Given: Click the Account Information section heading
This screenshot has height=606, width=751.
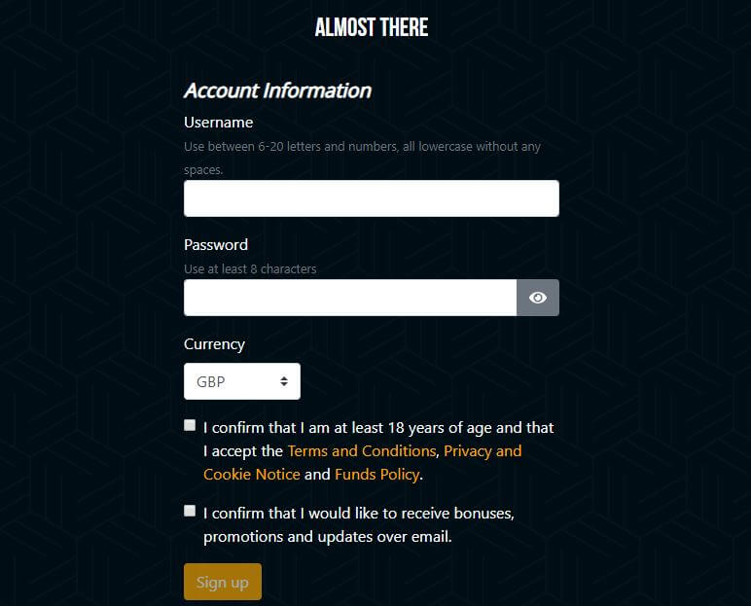Looking at the screenshot, I should [278, 90].
